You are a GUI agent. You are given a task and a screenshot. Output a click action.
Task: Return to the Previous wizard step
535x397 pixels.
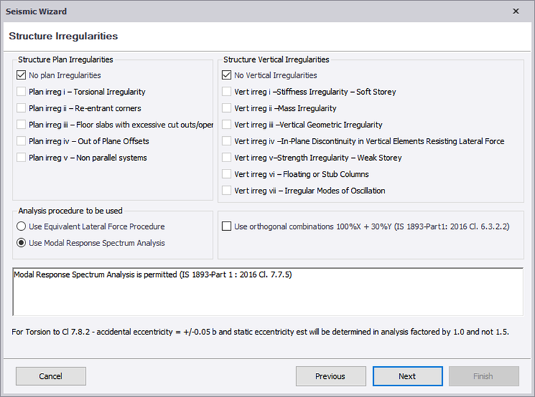331,376
